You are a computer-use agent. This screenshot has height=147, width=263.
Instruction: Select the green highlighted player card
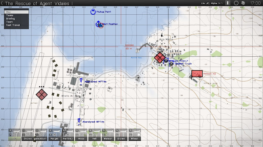[x=14, y=135]
